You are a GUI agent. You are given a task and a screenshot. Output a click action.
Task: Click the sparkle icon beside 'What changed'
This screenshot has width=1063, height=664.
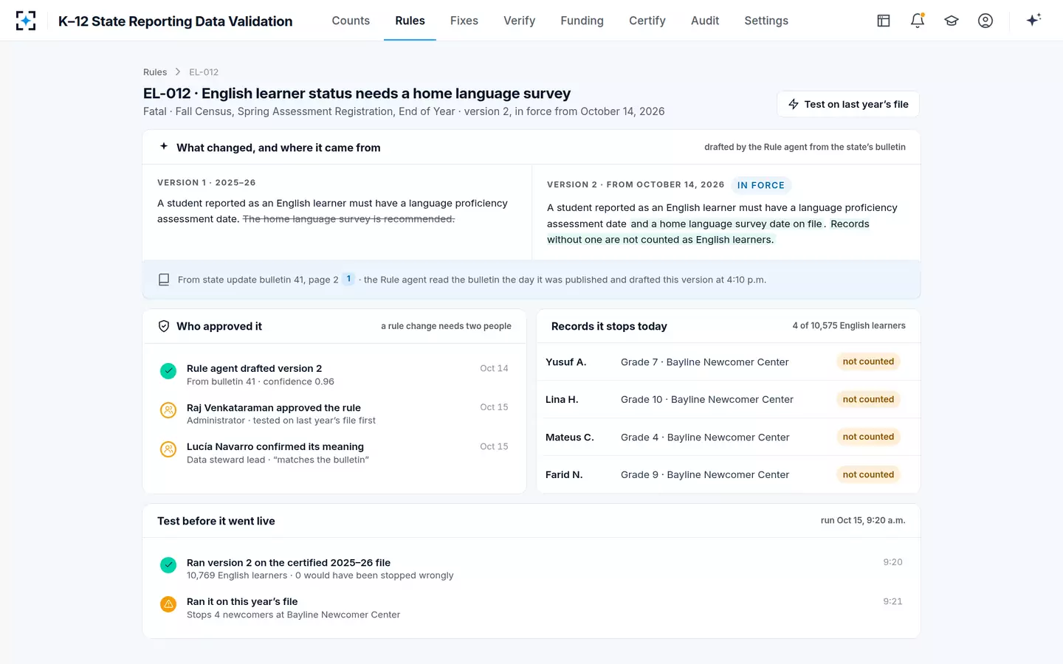[164, 147]
